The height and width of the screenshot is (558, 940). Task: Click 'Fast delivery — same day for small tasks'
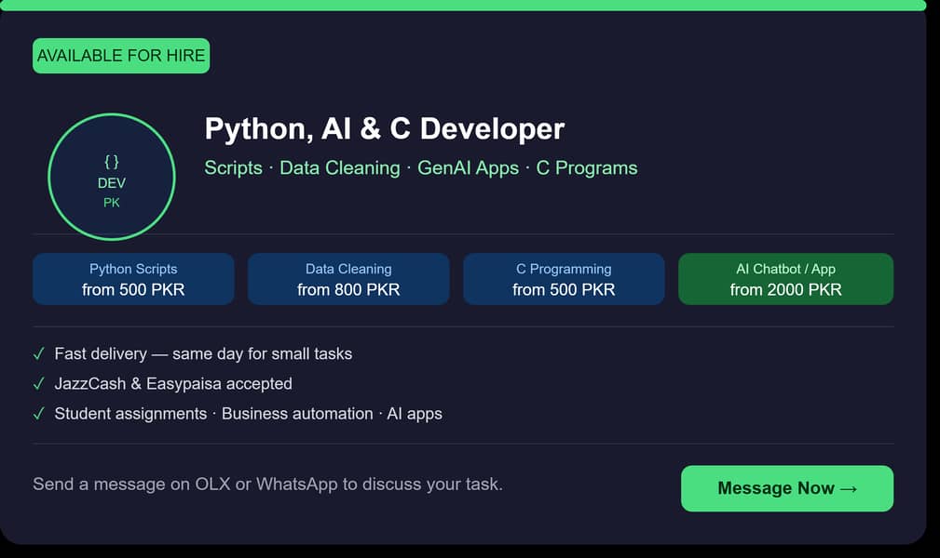coord(203,353)
